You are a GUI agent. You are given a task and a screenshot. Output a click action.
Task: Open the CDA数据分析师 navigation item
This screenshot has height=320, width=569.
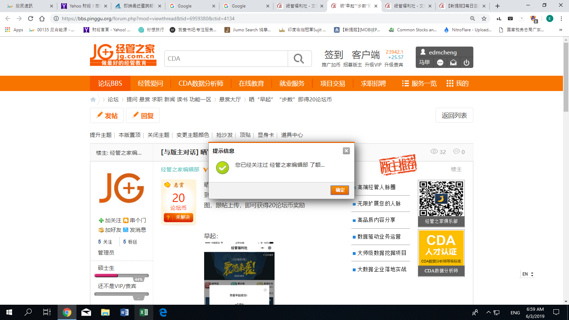pos(201,84)
